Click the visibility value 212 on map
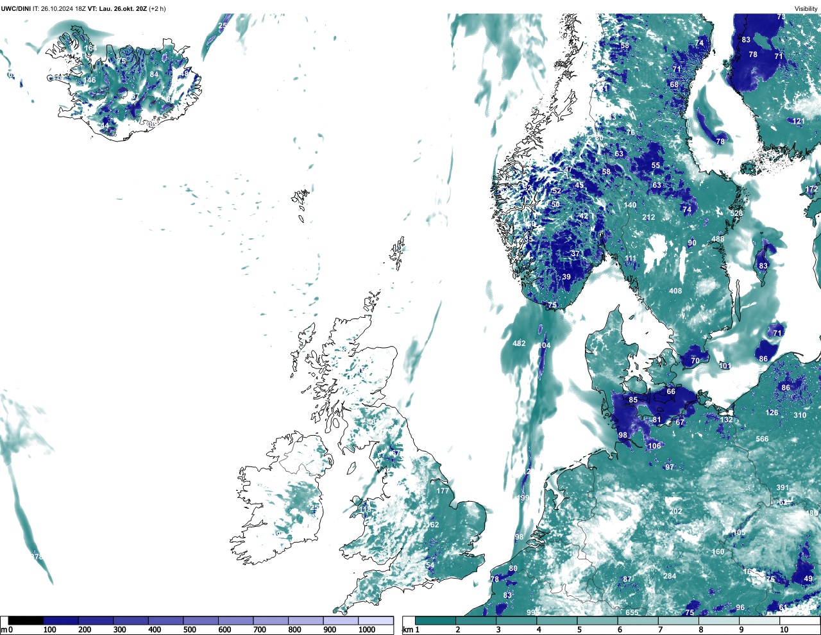 click(648, 217)
